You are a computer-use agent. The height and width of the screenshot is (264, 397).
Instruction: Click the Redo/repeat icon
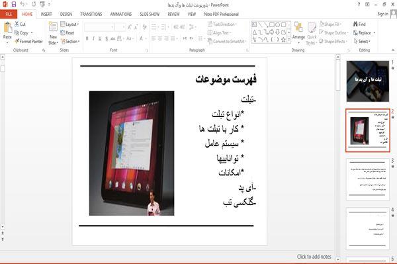tap(34, 5)
